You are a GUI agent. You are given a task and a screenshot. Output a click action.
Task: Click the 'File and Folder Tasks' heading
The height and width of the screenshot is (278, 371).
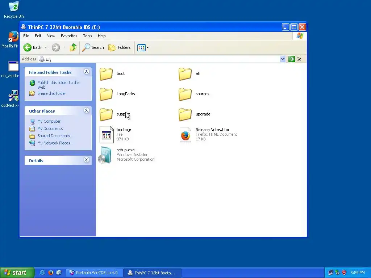click(x=50, y=72)
